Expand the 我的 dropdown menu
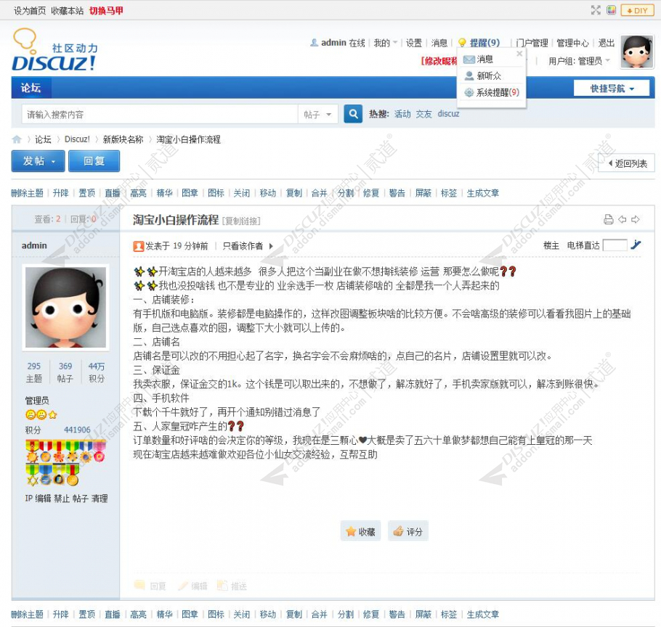The width and height of the screenshot is (661, 627). point(386,43)
